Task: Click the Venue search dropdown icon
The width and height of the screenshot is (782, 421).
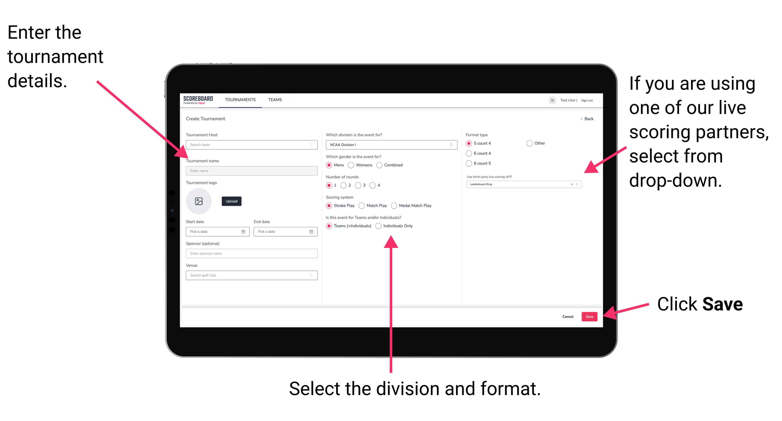Action: [x=311, y=275]
